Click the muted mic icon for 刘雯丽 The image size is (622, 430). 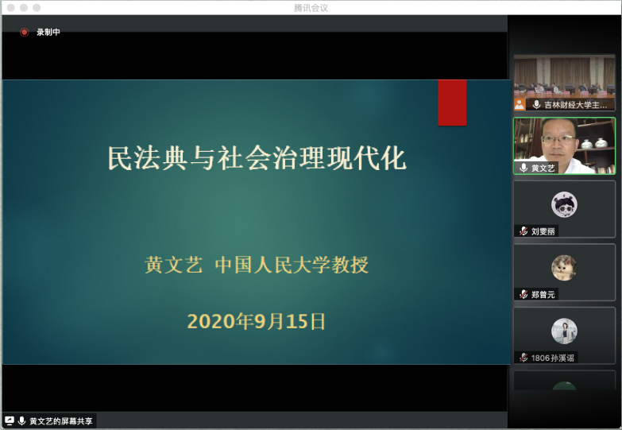pyautogui.click(x=523, y=231)
